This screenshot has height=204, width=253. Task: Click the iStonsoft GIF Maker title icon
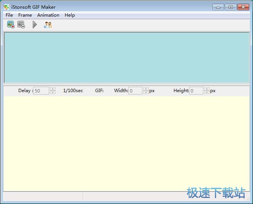click(6, 7)
